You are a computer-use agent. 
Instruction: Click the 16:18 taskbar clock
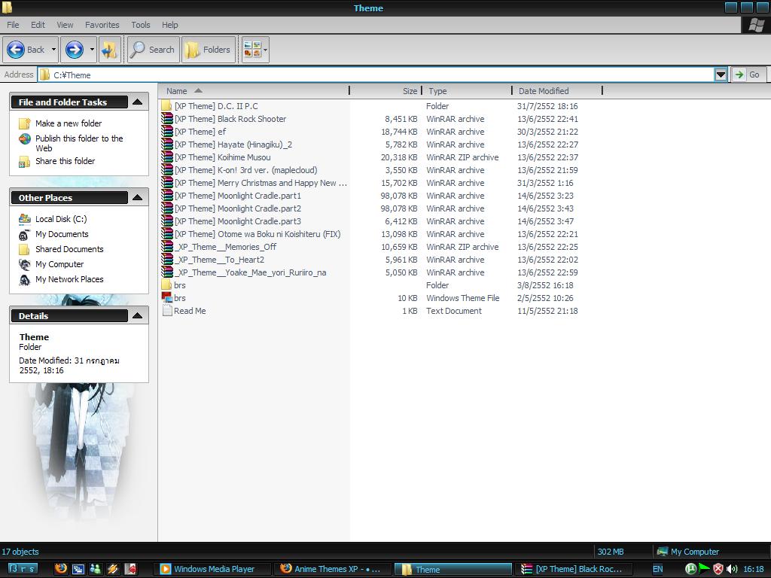coord(753,569)
